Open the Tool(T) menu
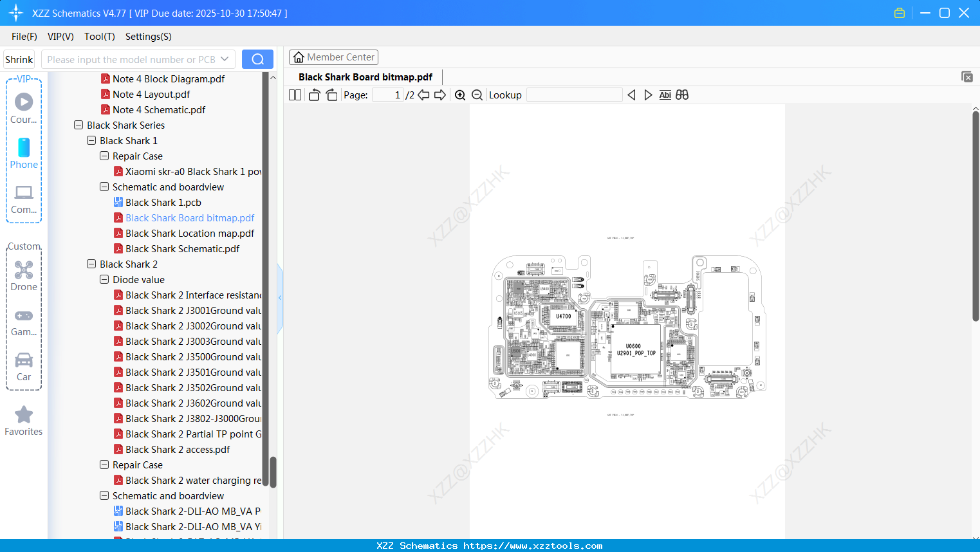 coord(100,37)
